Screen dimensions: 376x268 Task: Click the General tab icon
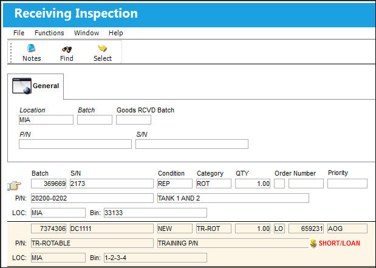(x=22, y=86)
